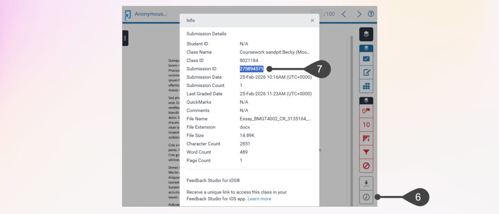Open the rubric grid icon
499x214 pixels.
point(366,86)
